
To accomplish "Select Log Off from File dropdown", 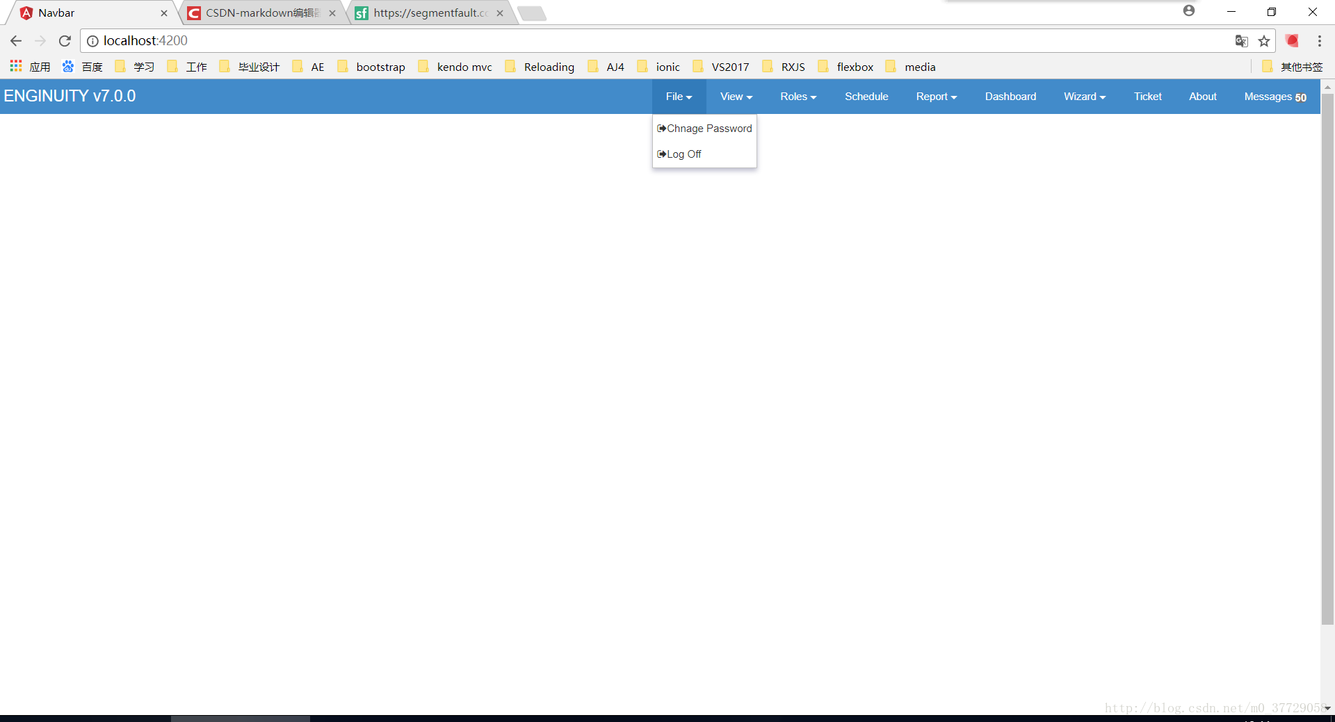I will tap(704, 154).
